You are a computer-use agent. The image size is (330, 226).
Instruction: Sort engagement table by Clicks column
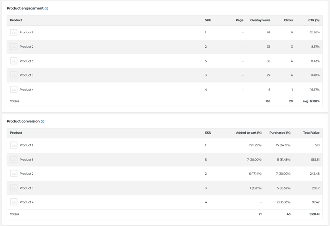[x=288, y=20]
